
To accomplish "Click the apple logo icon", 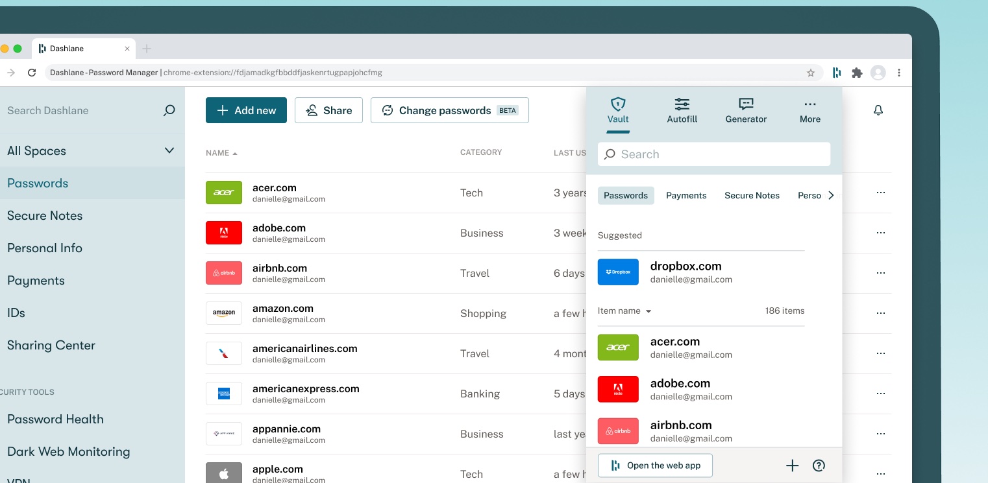I will point(224,473).
